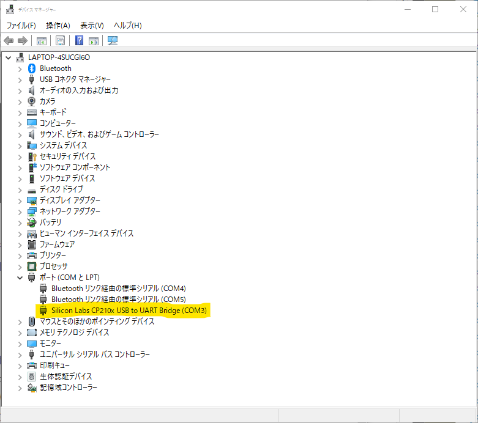Click the Properties toolbar icon
Image resolution: width=478 pixels, height=423 pixels.
point(61,40)
